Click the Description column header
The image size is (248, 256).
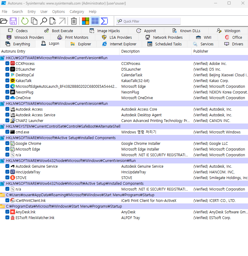click(156, 51)
